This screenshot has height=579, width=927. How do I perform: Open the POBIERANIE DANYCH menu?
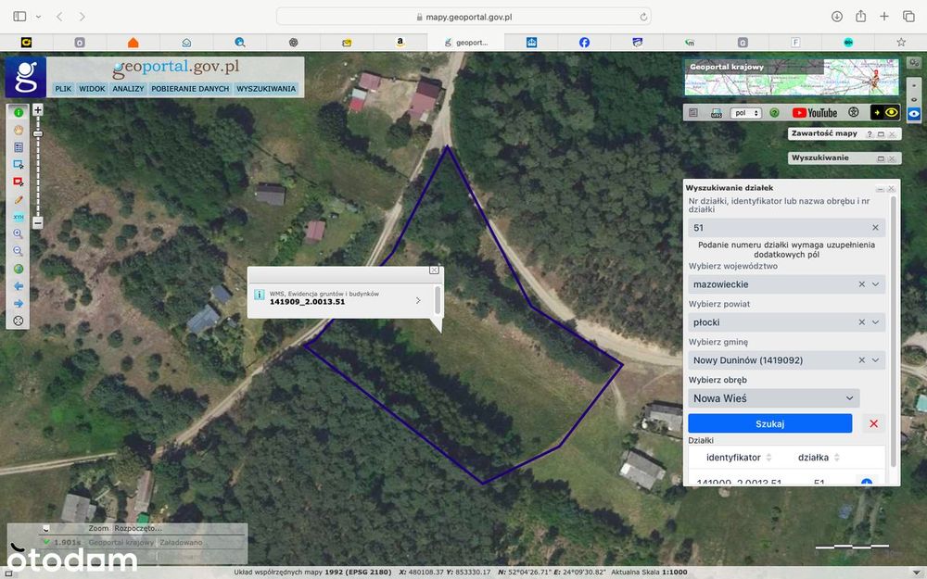tap(190, 89)
